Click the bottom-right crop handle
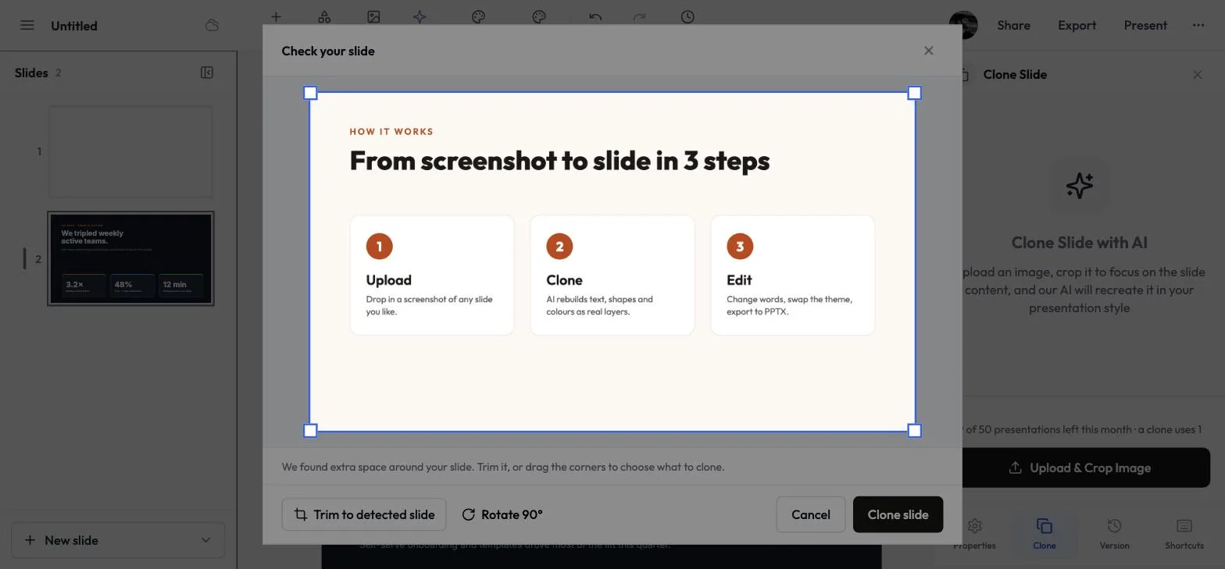 coord(915,430)
